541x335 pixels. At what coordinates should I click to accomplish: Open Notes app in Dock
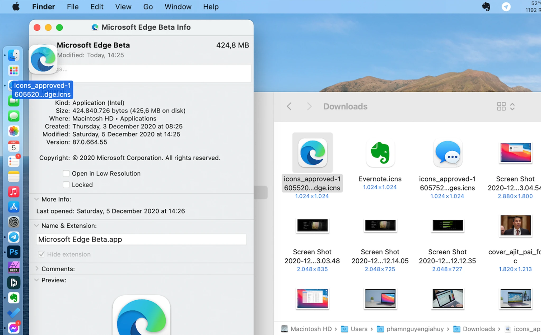coord(13,176)
